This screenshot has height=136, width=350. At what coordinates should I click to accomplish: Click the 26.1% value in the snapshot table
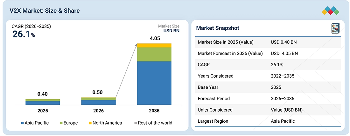277,65
